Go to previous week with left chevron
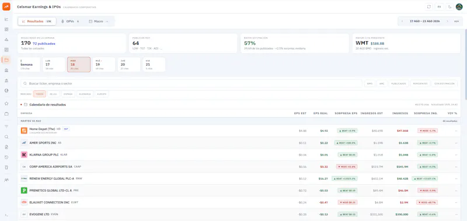 402,21
